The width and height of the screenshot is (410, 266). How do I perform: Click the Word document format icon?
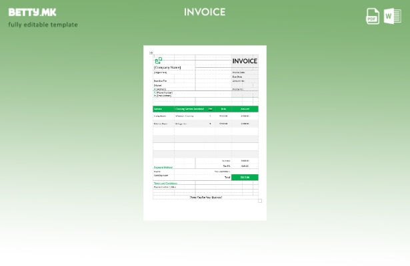click(392, 16)
